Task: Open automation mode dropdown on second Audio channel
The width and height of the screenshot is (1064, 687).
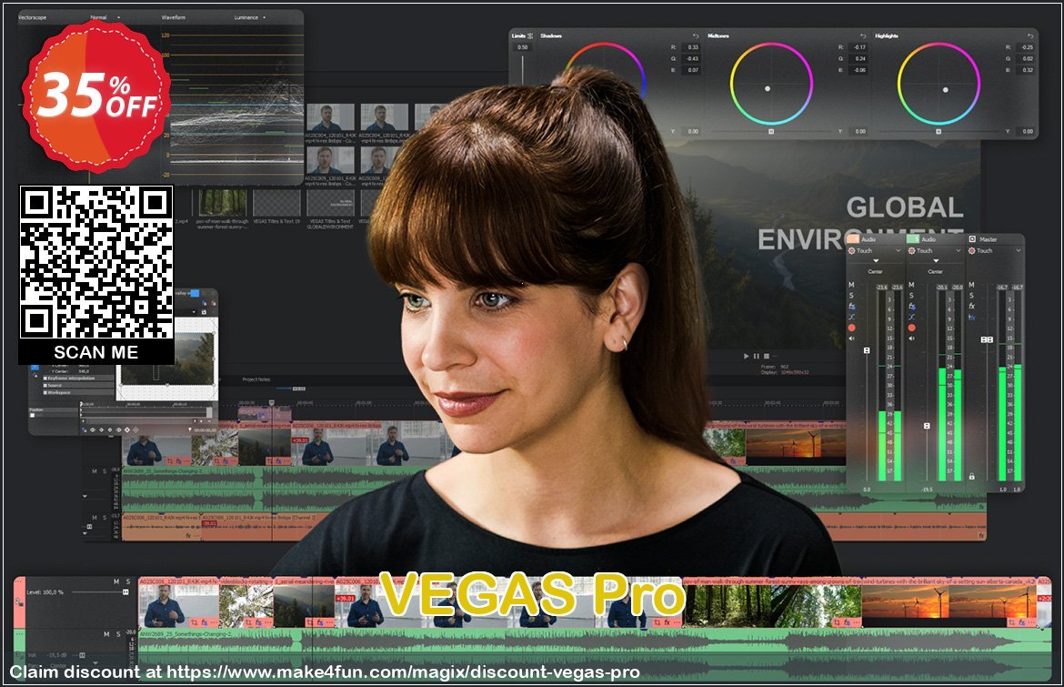Action: point(959,251)
